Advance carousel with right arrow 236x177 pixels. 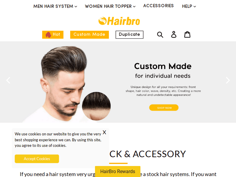[x=228, y=80]
